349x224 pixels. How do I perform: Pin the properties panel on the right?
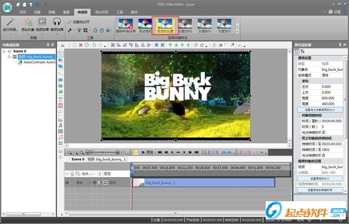(x=340, y=45)
